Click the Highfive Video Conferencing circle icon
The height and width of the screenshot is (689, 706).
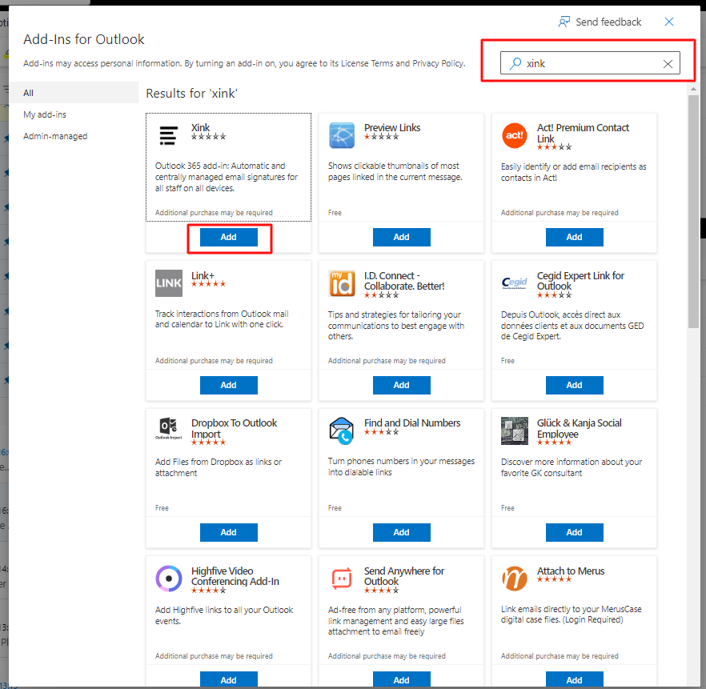(x=169, y=579)
